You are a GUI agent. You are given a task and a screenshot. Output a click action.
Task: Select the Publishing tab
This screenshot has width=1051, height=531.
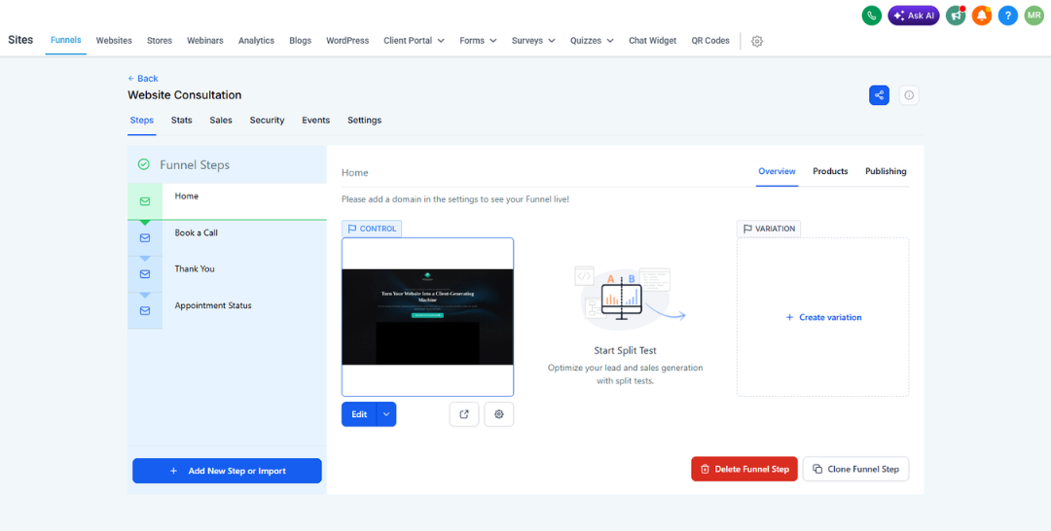pos(886,171)
